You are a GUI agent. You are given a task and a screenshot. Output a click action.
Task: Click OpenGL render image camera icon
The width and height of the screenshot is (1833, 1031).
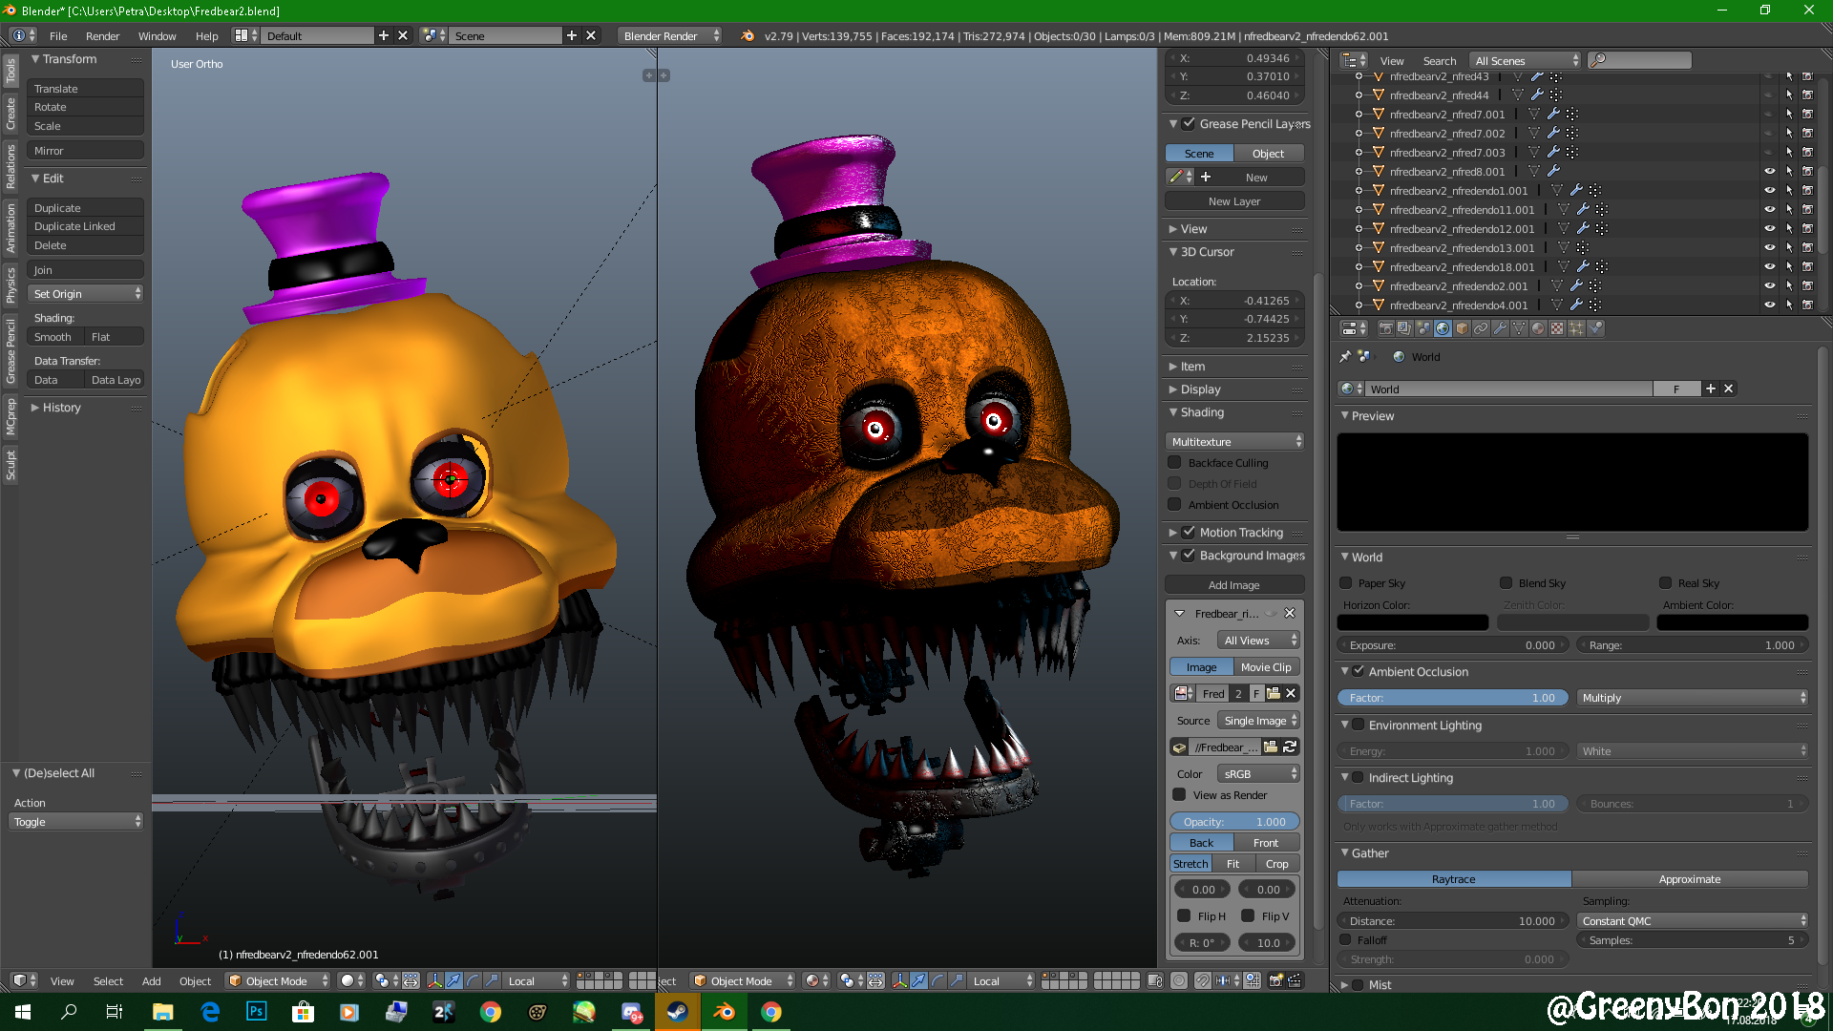[1275, 980]
